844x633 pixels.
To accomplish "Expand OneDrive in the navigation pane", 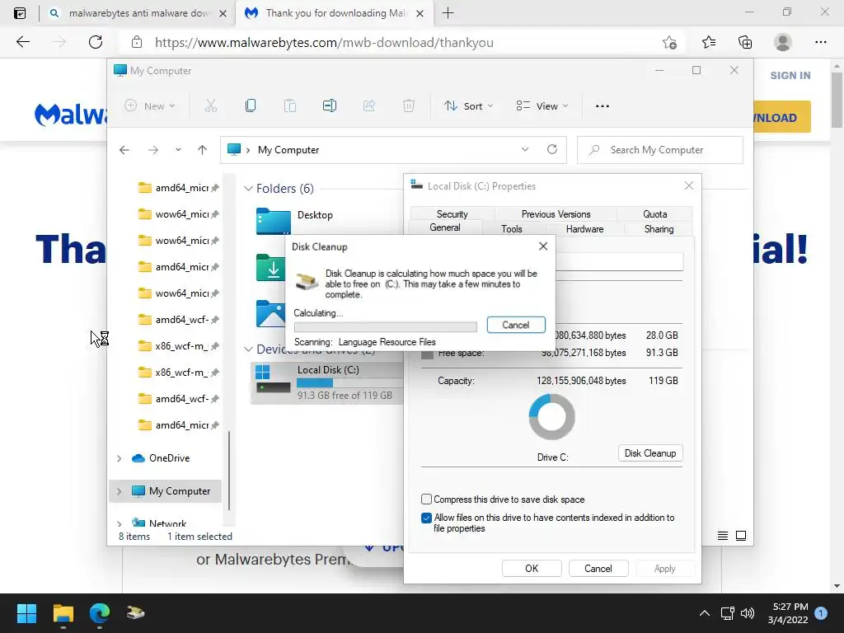I will [119, 458].
